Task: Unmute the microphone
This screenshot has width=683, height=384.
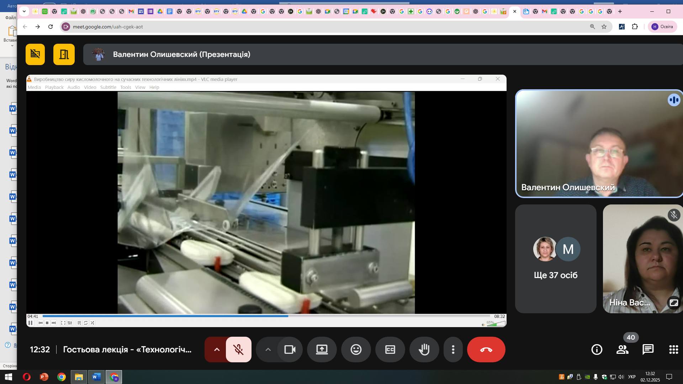Action: pyautogui.click(x=238, y=350)
